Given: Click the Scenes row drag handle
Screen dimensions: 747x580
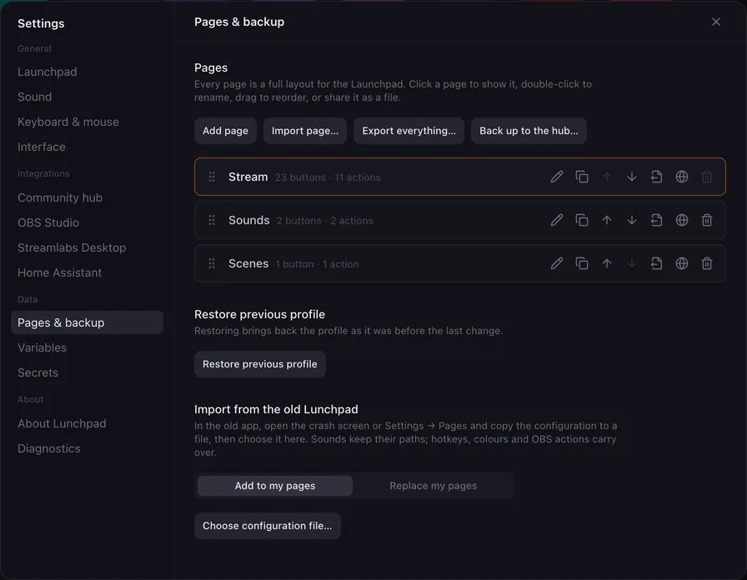Looking at the screenshot, I should coord(212,263).
